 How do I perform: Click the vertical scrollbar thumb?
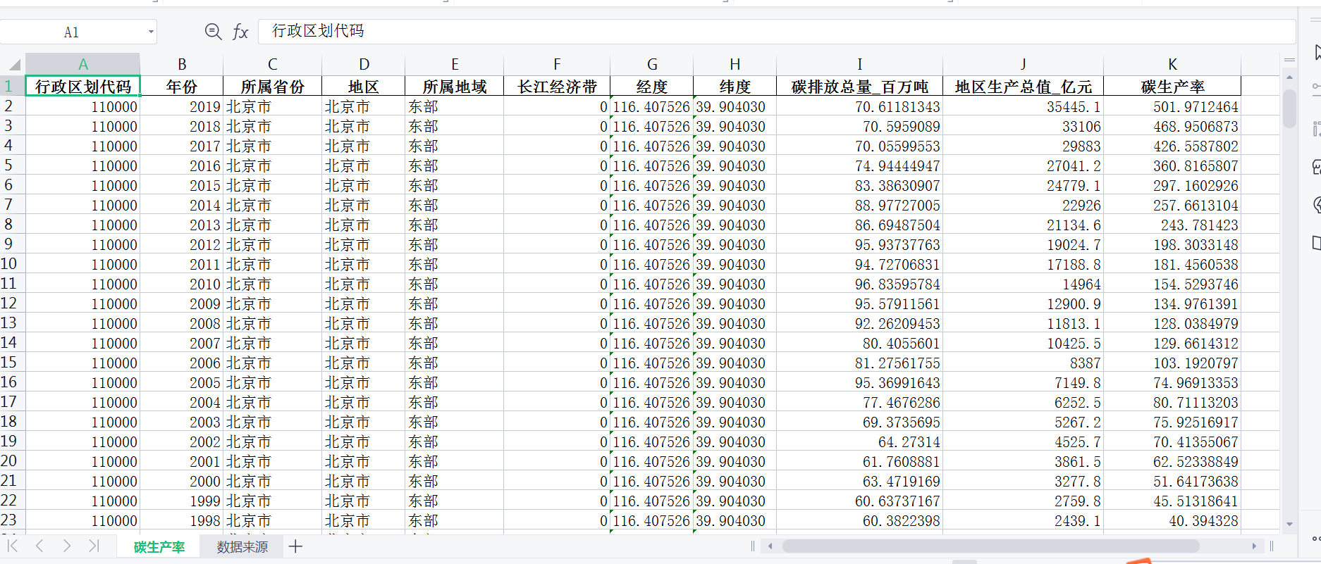[1289, 108]
